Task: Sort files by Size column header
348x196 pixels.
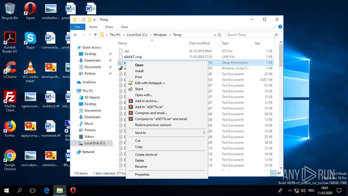Action: 263,43
